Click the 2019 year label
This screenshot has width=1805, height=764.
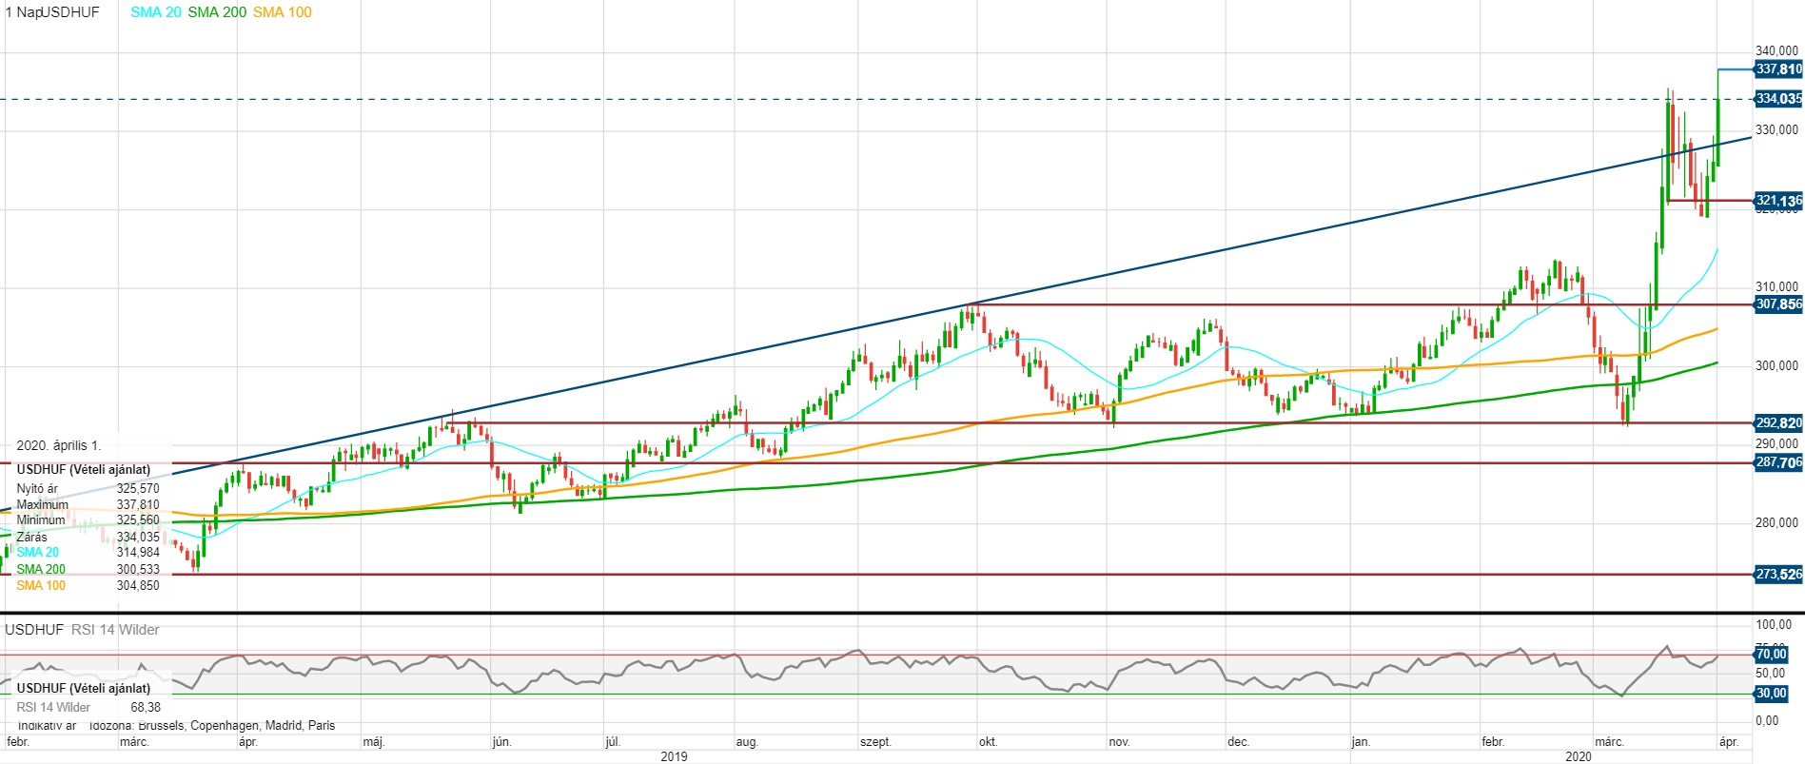click(x=674, y=756)
